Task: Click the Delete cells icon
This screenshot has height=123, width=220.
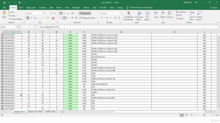Action: click(163, 13)
